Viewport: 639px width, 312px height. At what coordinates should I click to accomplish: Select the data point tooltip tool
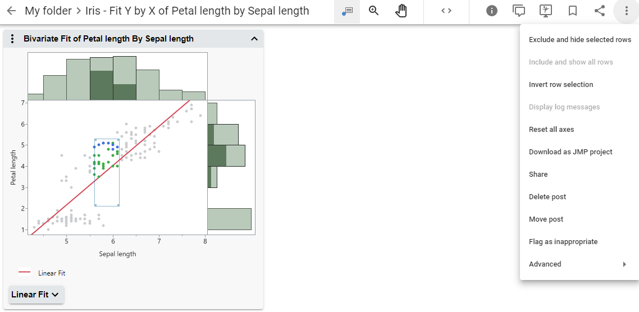coord(347,11)
